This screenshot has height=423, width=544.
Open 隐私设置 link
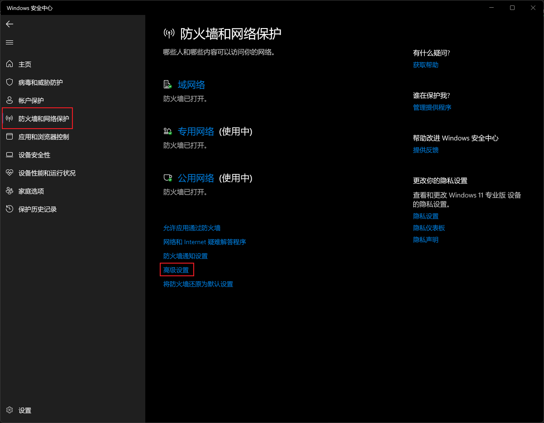coord(426,216)
